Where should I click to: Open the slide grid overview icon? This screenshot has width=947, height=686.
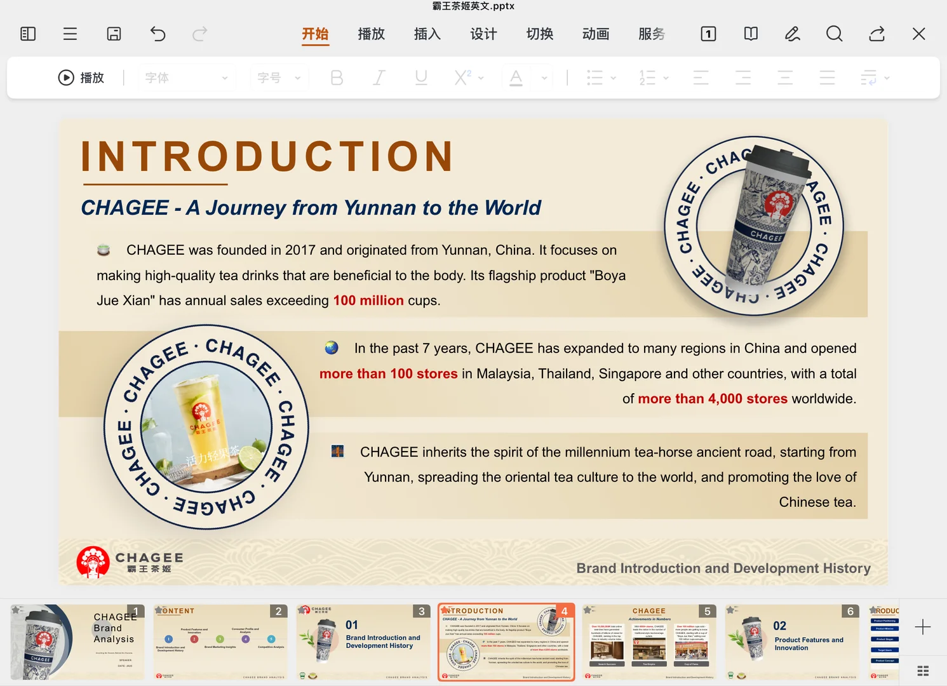pos(923,671)
